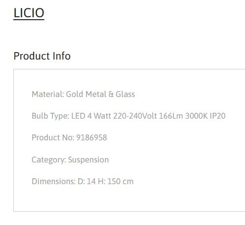Select the LED 4 Watt text
245x225 pixels.
tap(91, 116)
